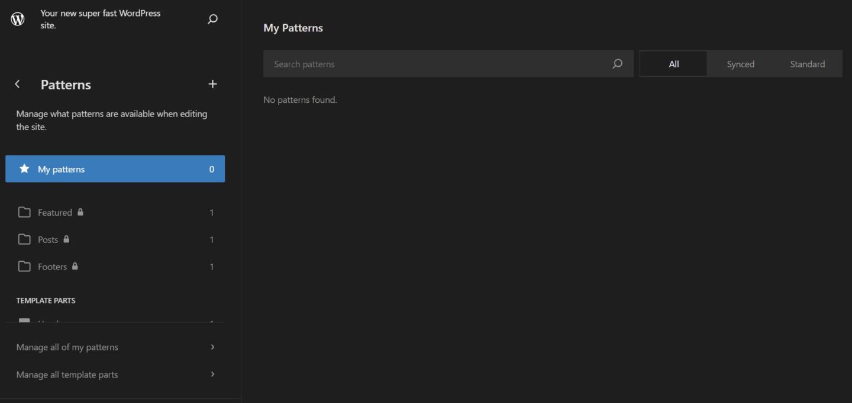Click chevron next to Manage all template parts
Screen dimensions: 852x403
212,374
